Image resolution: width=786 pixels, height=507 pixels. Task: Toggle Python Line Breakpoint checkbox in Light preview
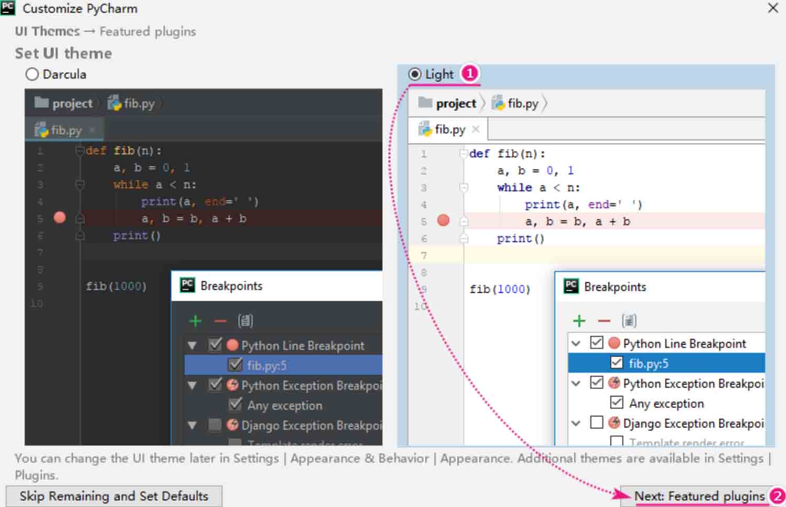pos(596,343)
